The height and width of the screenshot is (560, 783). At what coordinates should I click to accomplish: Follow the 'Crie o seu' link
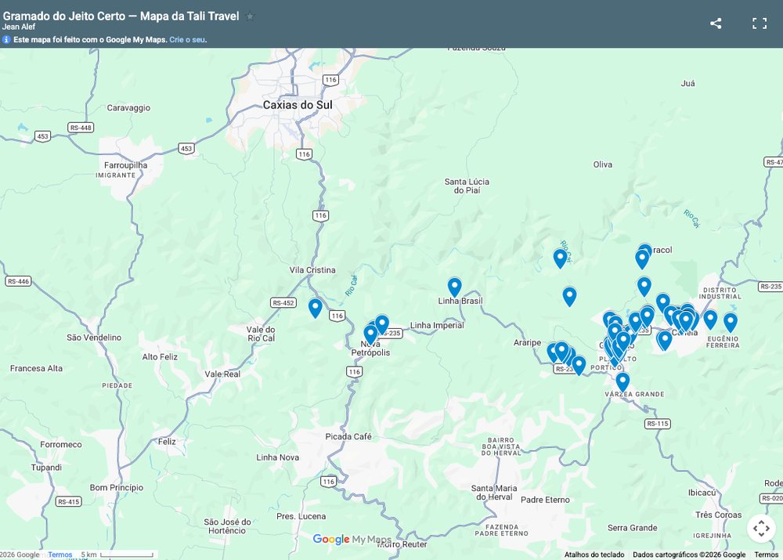coord(187,39)
